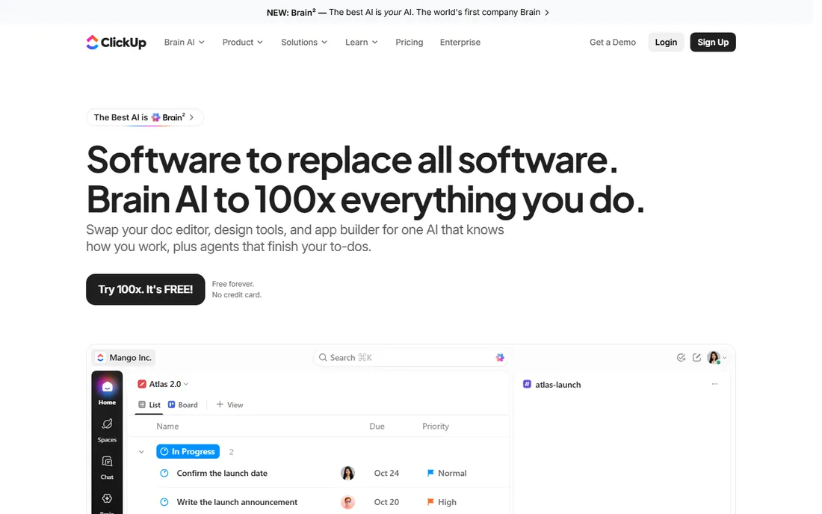Collapse the In Progress group
Screen dimensions: 822x514
(141, 452)
